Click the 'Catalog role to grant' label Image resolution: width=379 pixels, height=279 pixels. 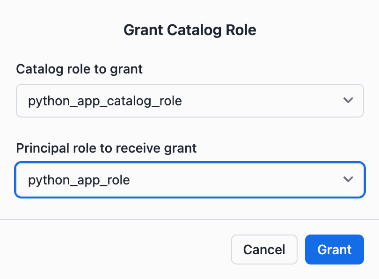click(79, 69)
